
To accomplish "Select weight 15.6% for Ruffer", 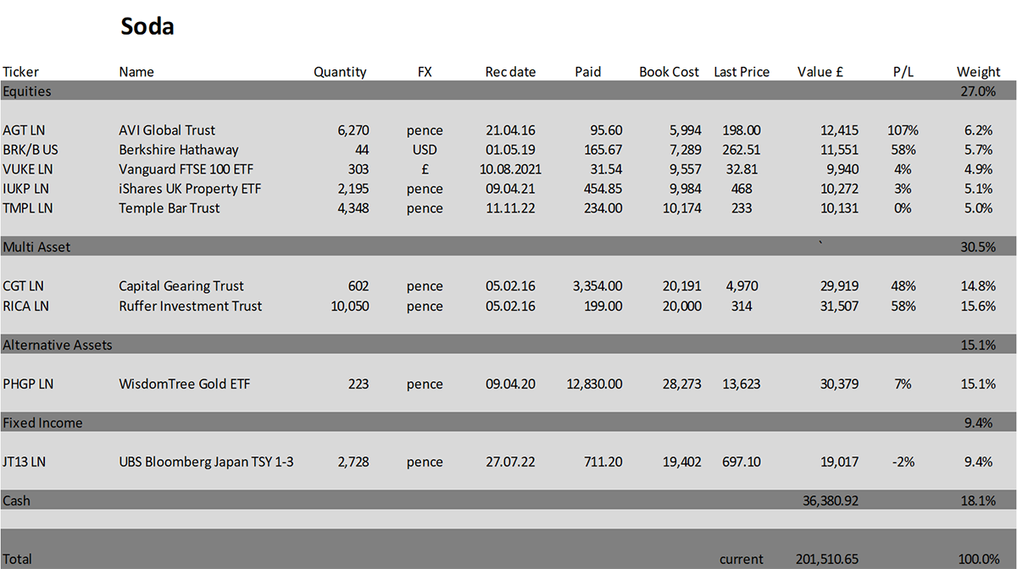I will point(977,306).
